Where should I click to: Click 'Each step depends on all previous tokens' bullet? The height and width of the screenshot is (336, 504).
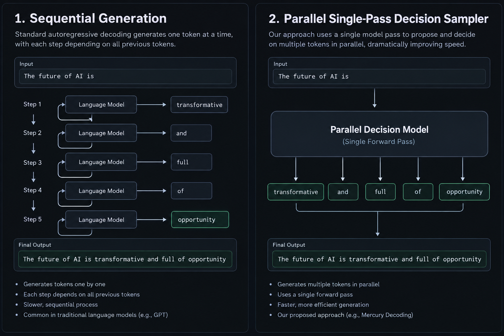point(81,294)
